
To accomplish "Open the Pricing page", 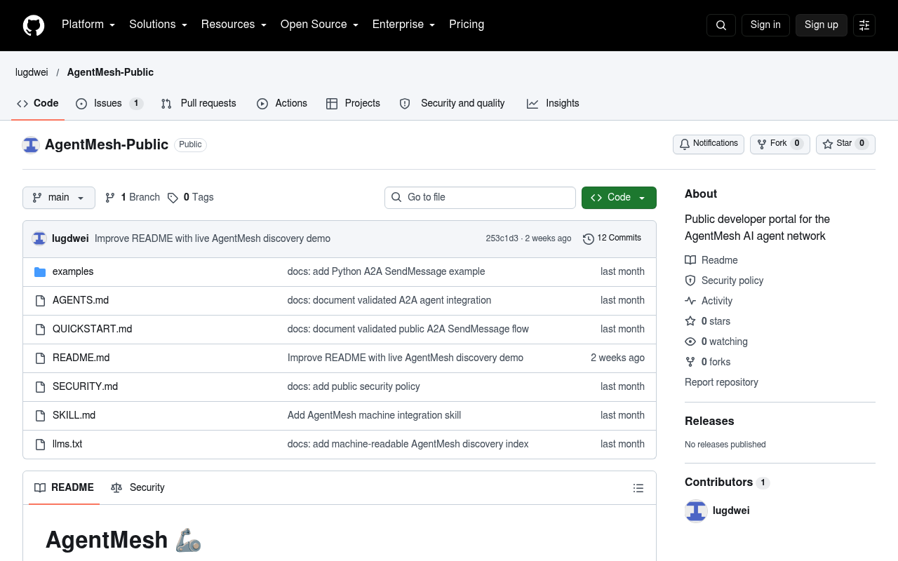I will (467, 25).
